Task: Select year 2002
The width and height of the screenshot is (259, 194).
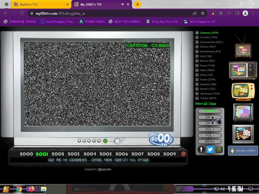Action: tap(58, 154)
